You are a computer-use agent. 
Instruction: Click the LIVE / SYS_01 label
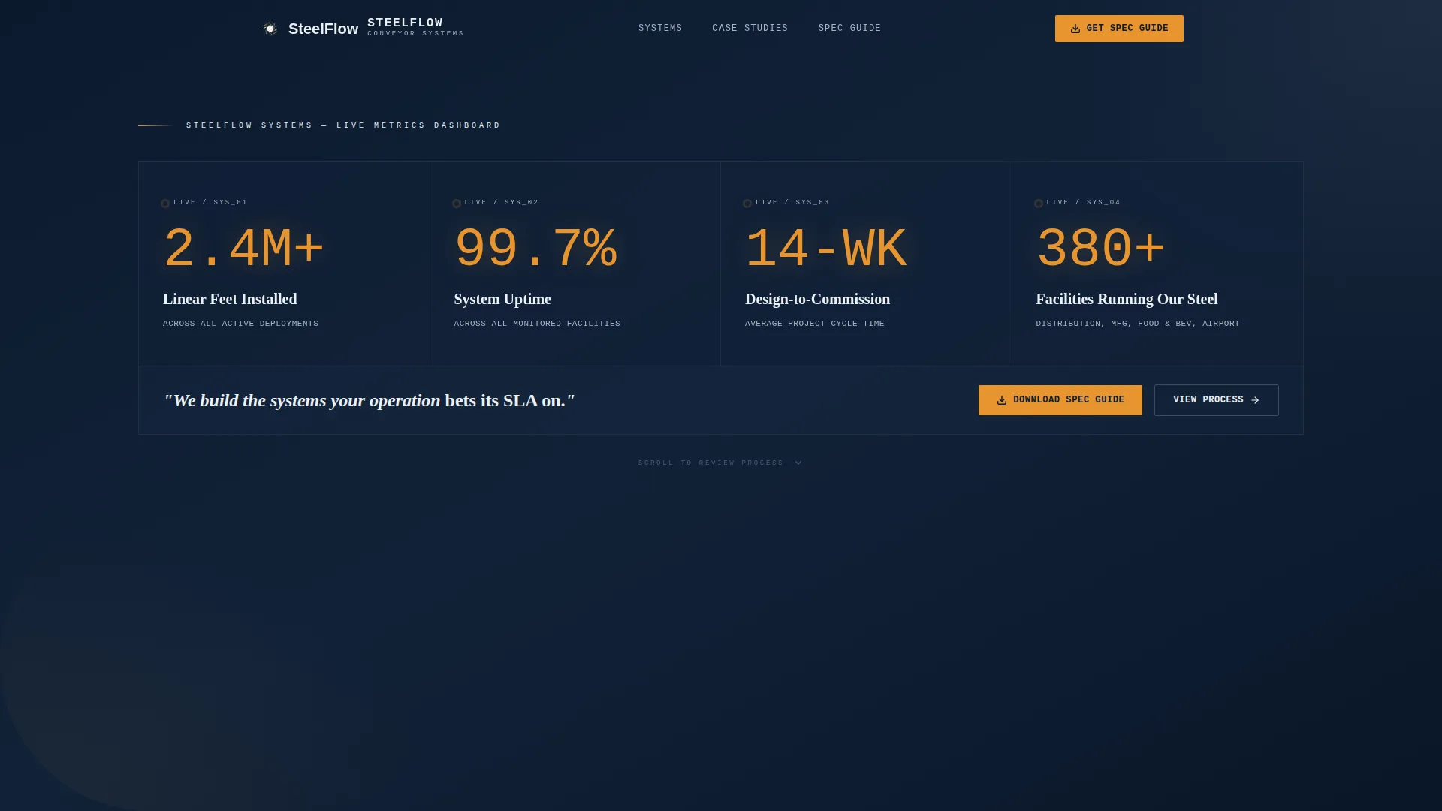click(x=210, y=202)
